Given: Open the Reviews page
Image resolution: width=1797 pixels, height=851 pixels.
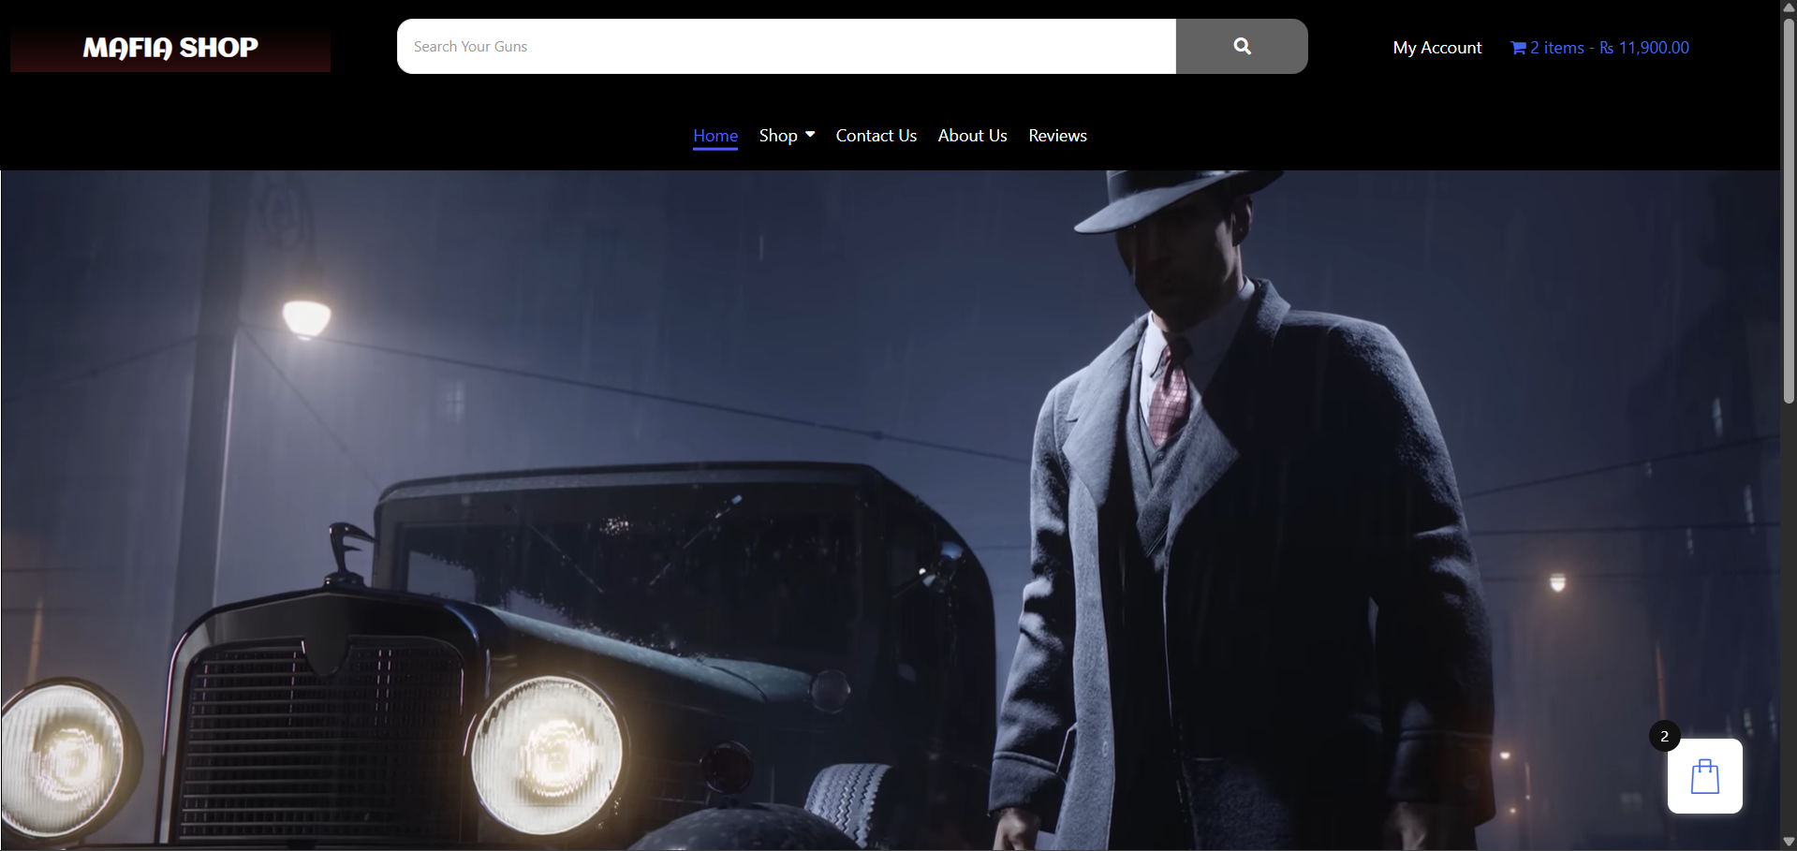Looking at the screenshot, I should (x=1057, y=136).
